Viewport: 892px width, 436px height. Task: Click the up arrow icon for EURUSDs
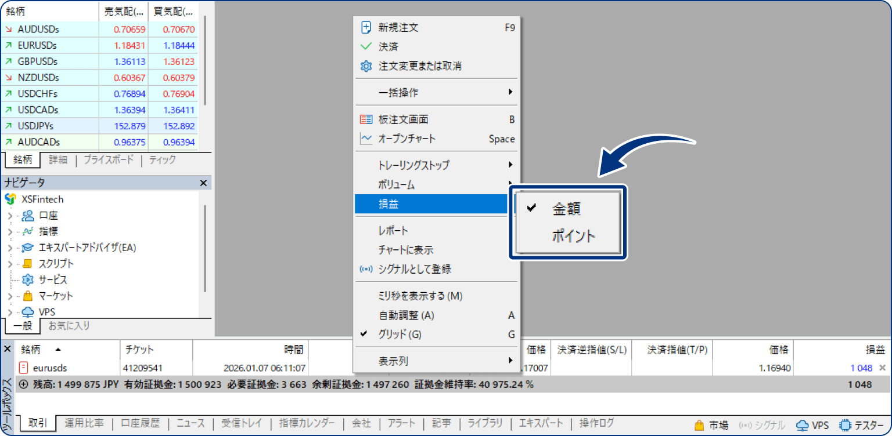click(9, 45)
